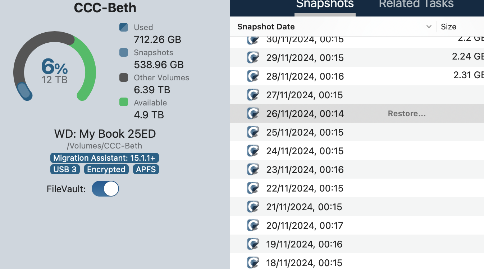Click the snapshot icon for 23/11/2024
Image resolution: width=484 pixels, height=269 pixels.
coord(254,170)
